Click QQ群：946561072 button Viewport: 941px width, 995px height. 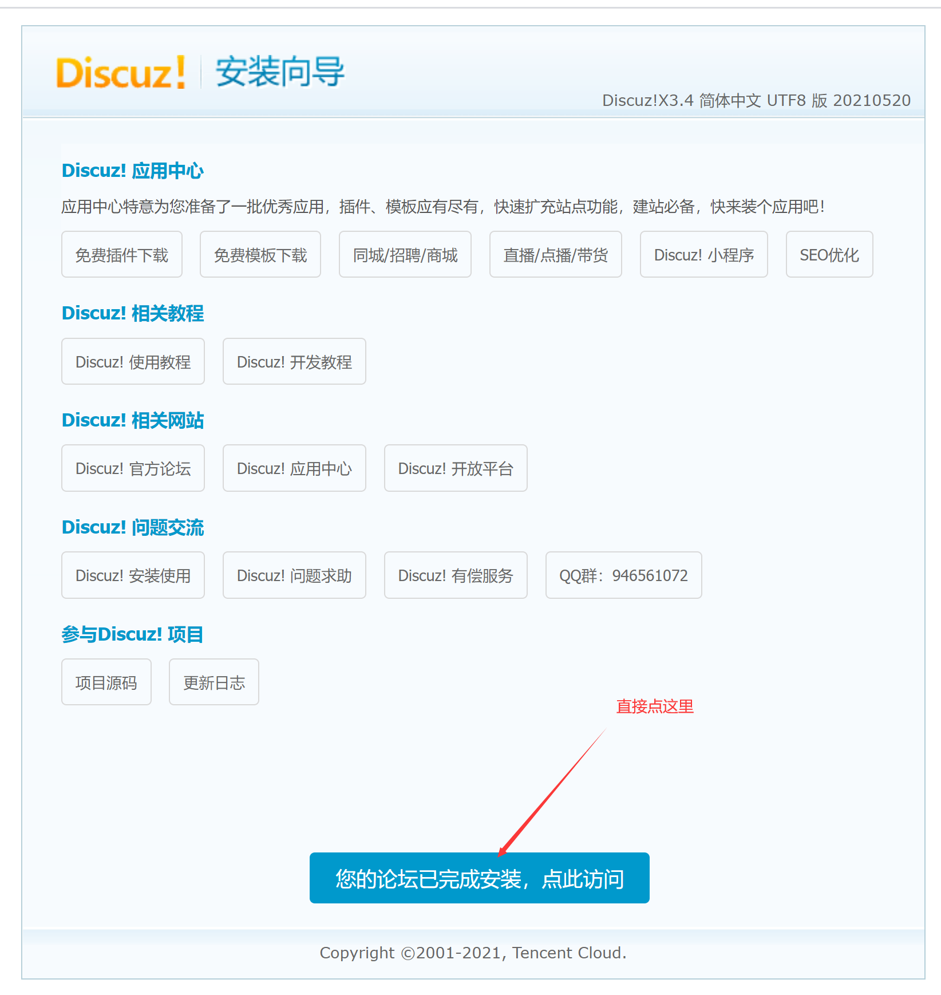(x=624, y=575)
